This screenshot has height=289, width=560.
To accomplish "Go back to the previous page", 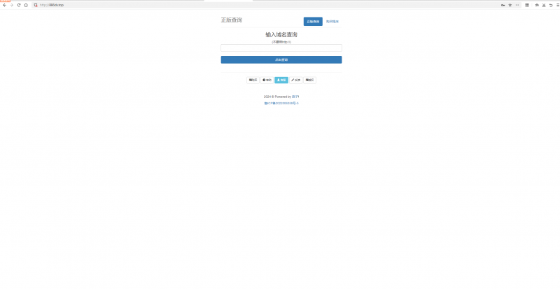I will coord(5,5).
